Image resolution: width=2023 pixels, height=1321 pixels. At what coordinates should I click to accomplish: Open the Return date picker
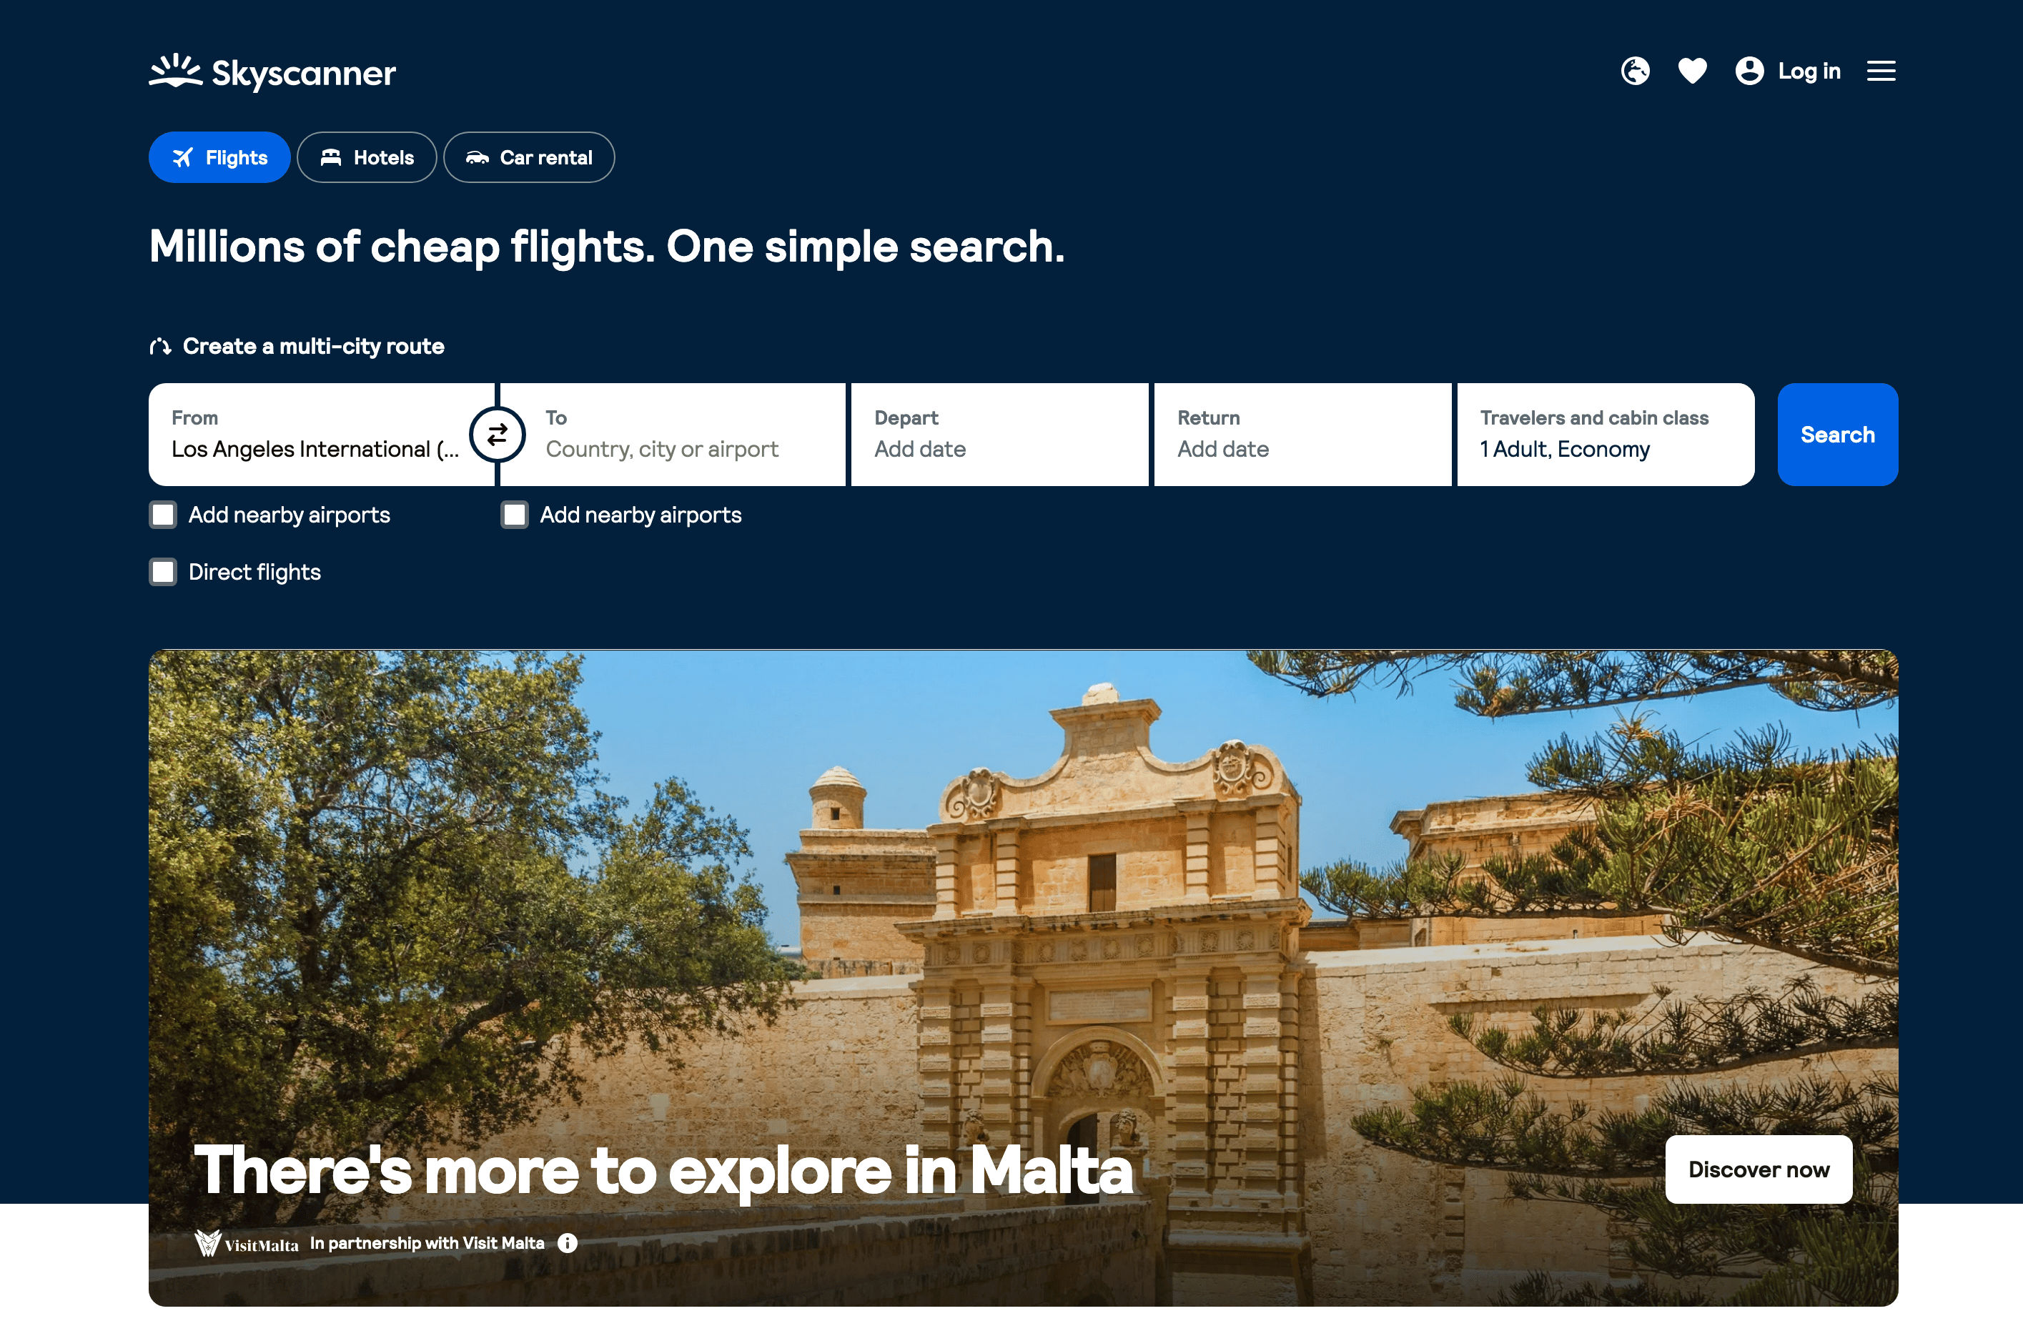click(1302, 435)
